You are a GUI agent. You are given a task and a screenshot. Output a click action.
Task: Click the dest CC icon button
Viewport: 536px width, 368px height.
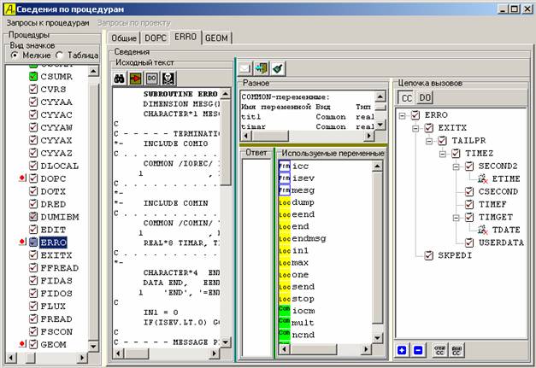tap(456, 350)
